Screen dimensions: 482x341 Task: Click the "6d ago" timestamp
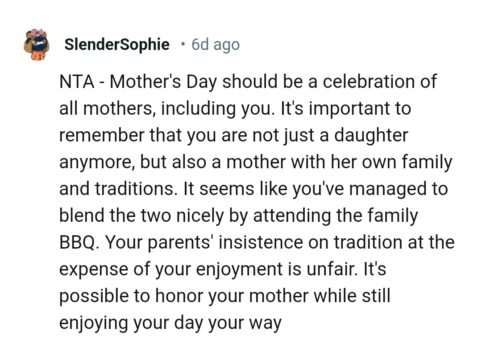(x=215, y=45)
